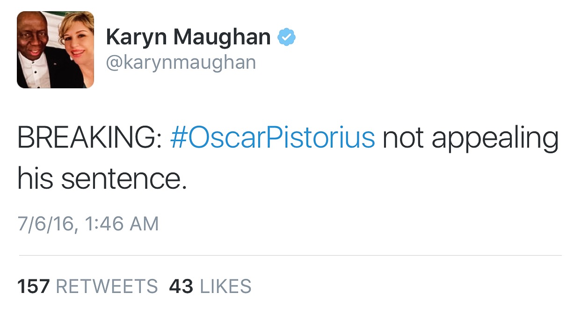Screen dimensions: 581x314
Task: View the 43 likes count
Action: pyautogui.click(x=181, y=286)
